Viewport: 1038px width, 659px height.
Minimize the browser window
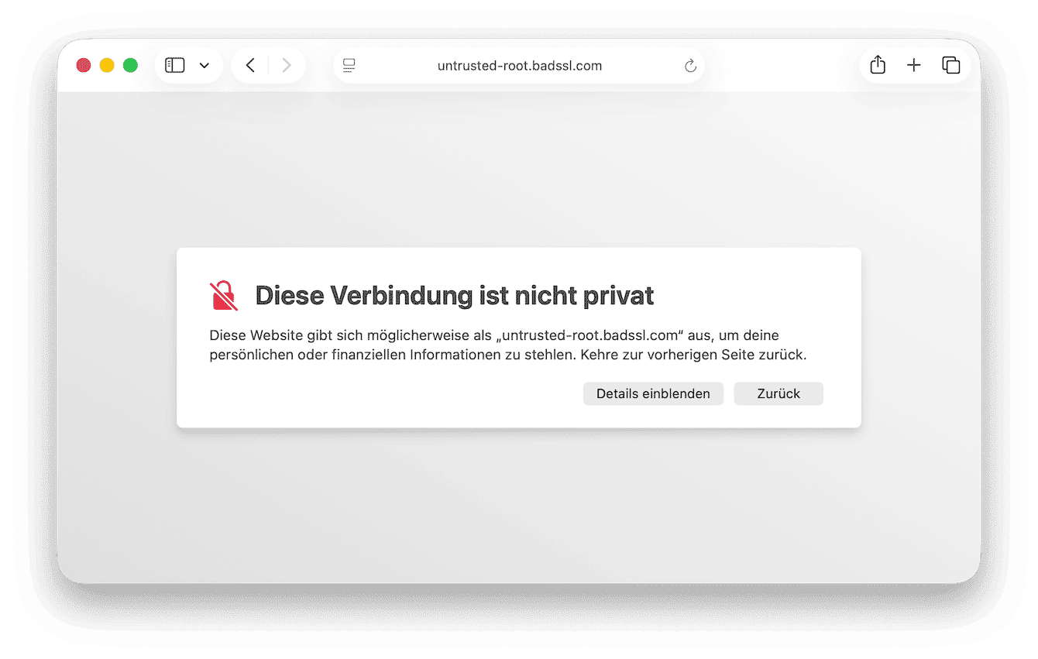click(107, 65)
